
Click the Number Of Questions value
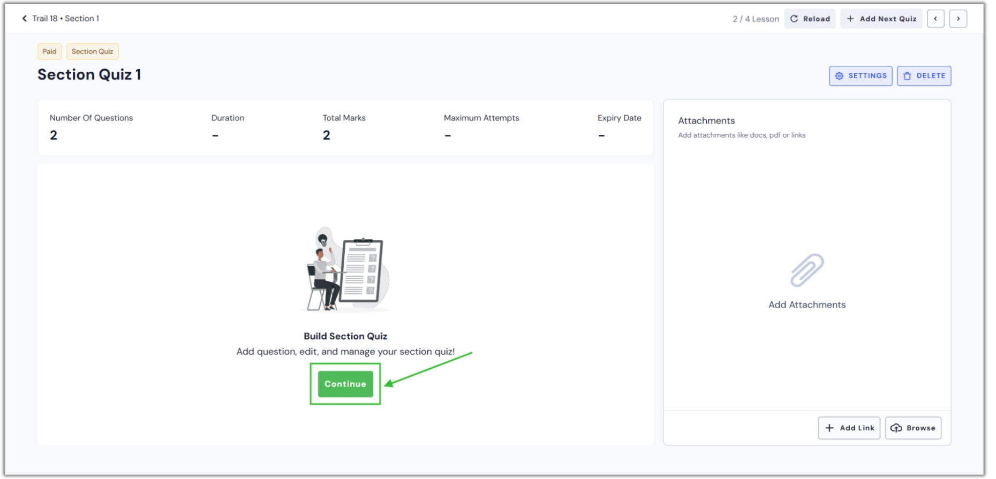point(54,135)
